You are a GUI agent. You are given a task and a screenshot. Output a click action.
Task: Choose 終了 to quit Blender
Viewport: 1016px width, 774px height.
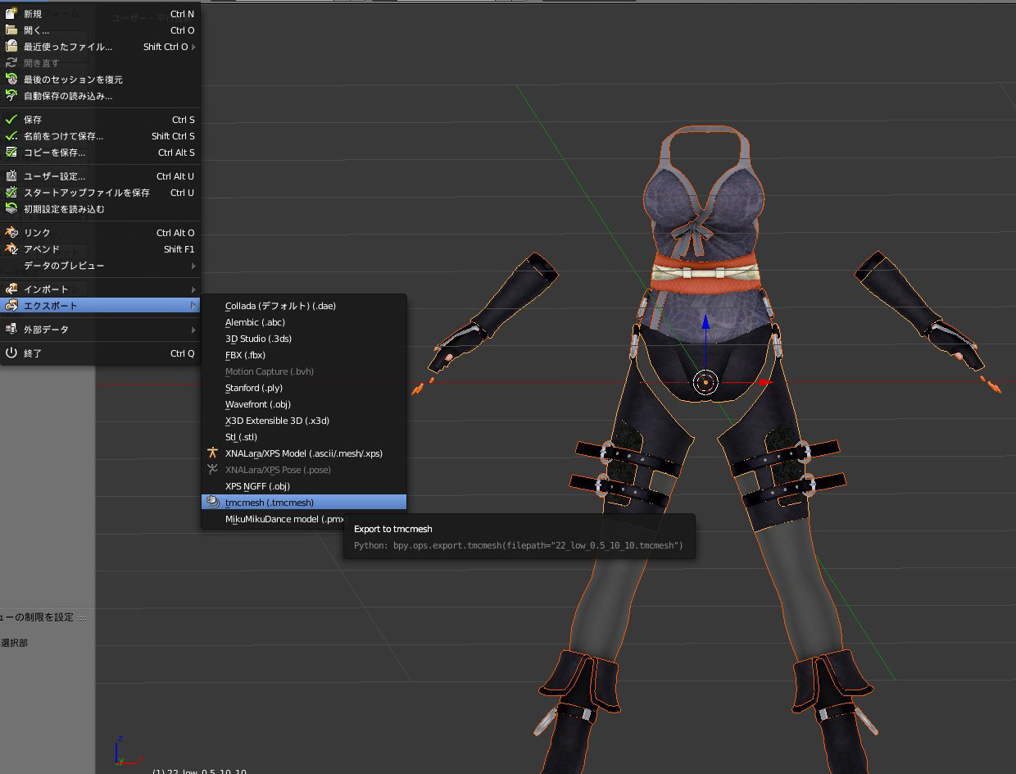click(x=100, y=353)
